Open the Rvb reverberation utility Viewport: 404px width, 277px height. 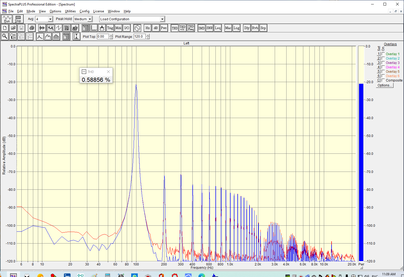click(x=255, y=28)
